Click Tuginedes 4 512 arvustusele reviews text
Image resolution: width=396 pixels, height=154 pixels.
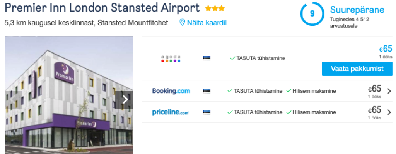click(x=349, y=22)
